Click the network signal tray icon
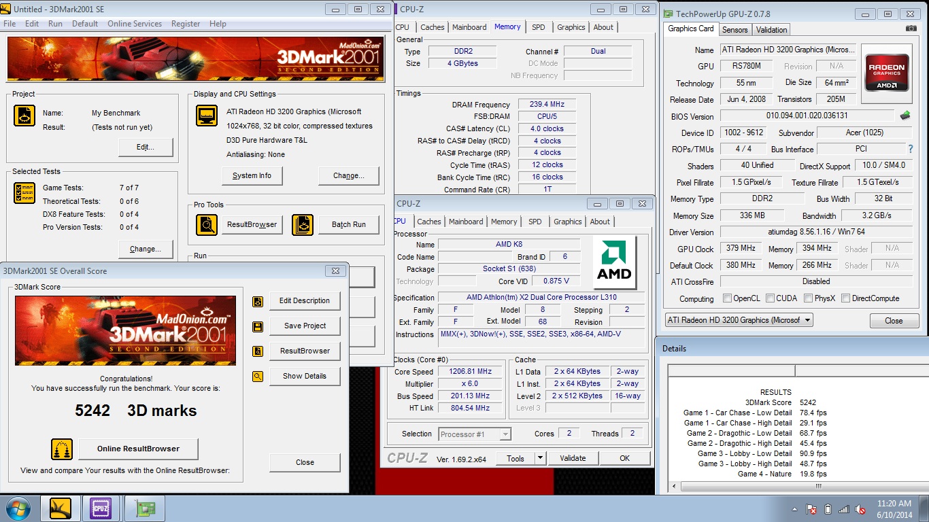Viewport: 929px width, 522px height. pyautogui.click(x=844, y=509)
